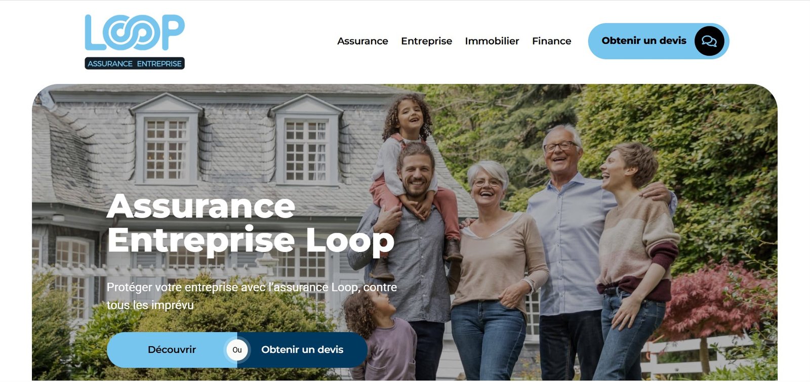Viewport: 810px width, 382px height.
Task: Click the Loop logo in the header
Action: [135, 41]
